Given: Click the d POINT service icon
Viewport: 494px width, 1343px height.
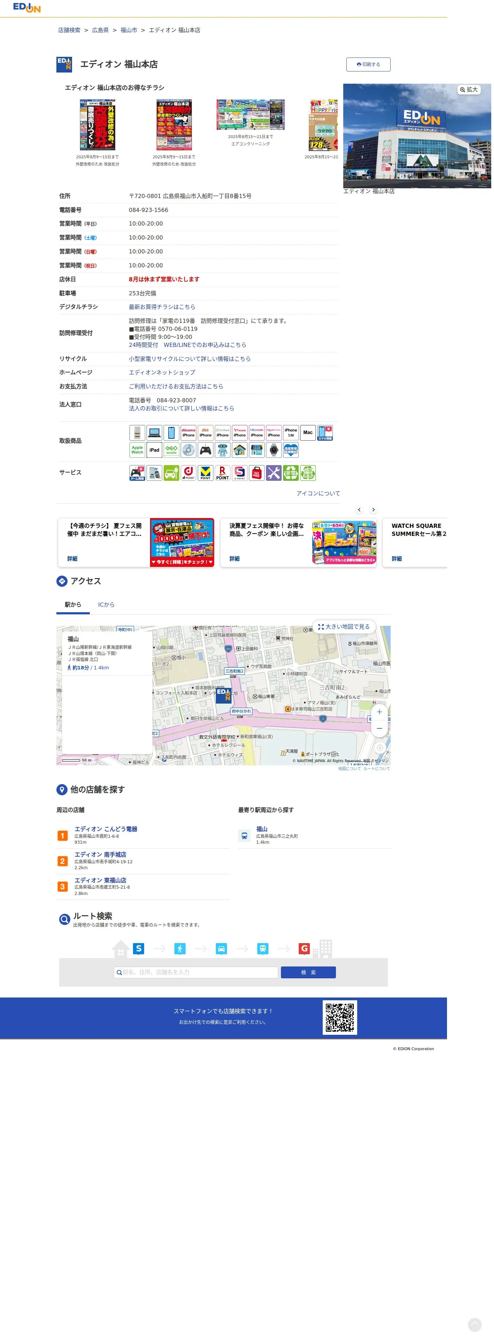Looking at the screenshot, I should (188, 473).
